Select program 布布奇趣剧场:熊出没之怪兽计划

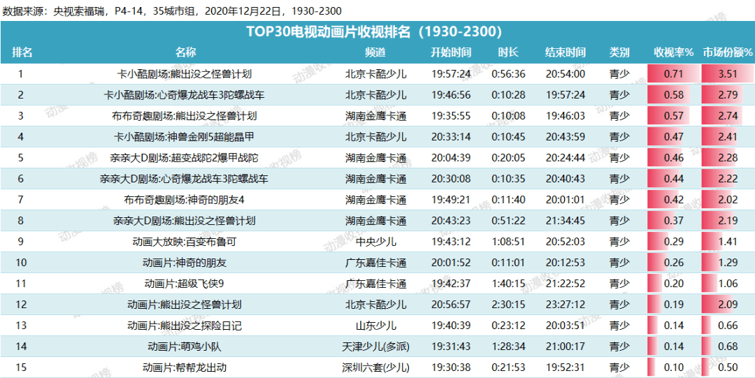(185, 115)
